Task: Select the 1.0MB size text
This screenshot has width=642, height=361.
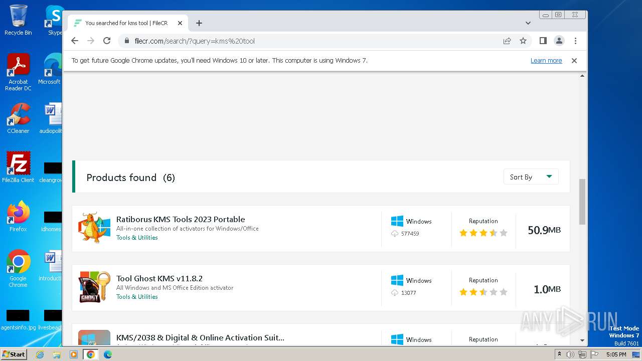Action: pos(547,289)
